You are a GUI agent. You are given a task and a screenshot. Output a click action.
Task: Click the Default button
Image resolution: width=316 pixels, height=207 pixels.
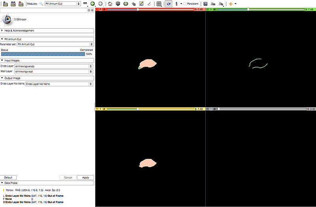tap(8, 177)
